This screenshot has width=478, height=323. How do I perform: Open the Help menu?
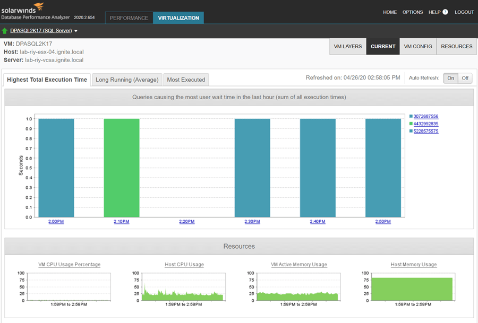434,12
